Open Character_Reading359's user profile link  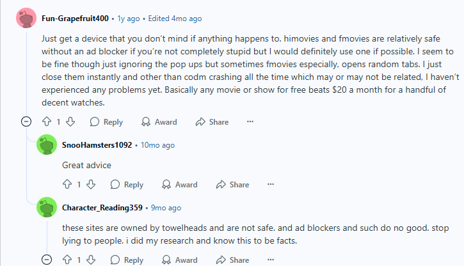(103, 208)
